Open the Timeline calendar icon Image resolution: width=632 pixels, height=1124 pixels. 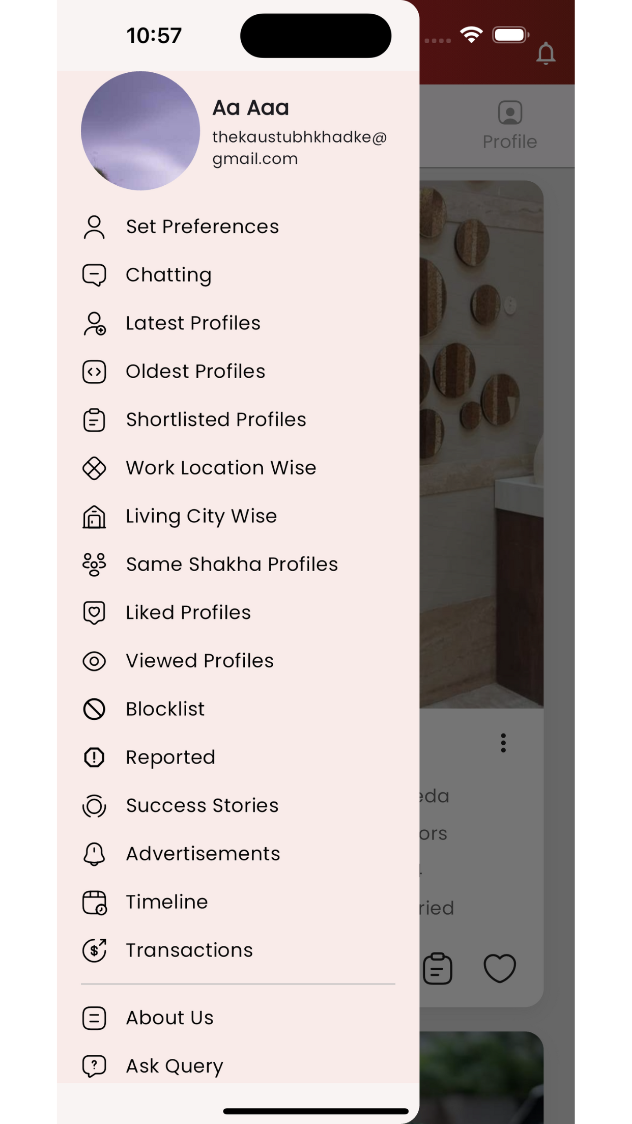point(94,903)
